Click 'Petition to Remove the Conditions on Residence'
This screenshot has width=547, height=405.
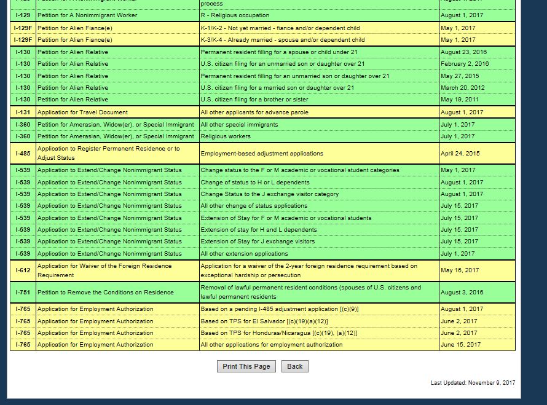click(x=105, y=293)
